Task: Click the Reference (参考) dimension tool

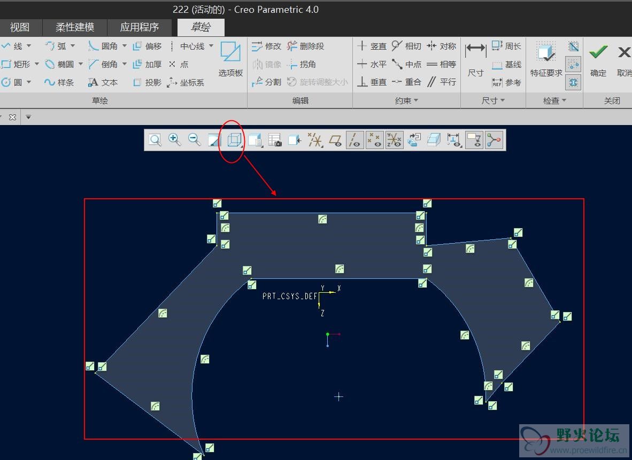Action: click(507, 83)
